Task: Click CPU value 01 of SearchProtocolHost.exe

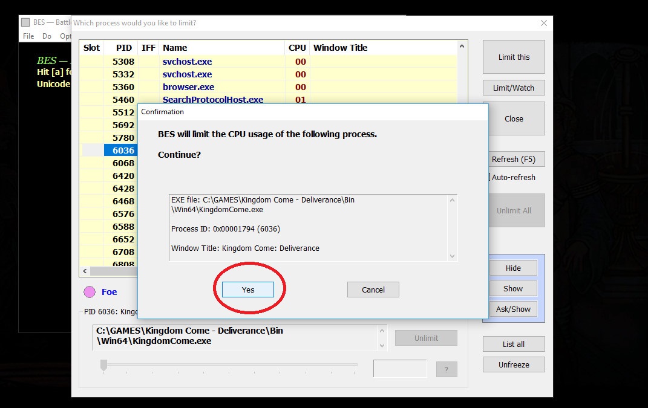Action: [x=301, y=100]
